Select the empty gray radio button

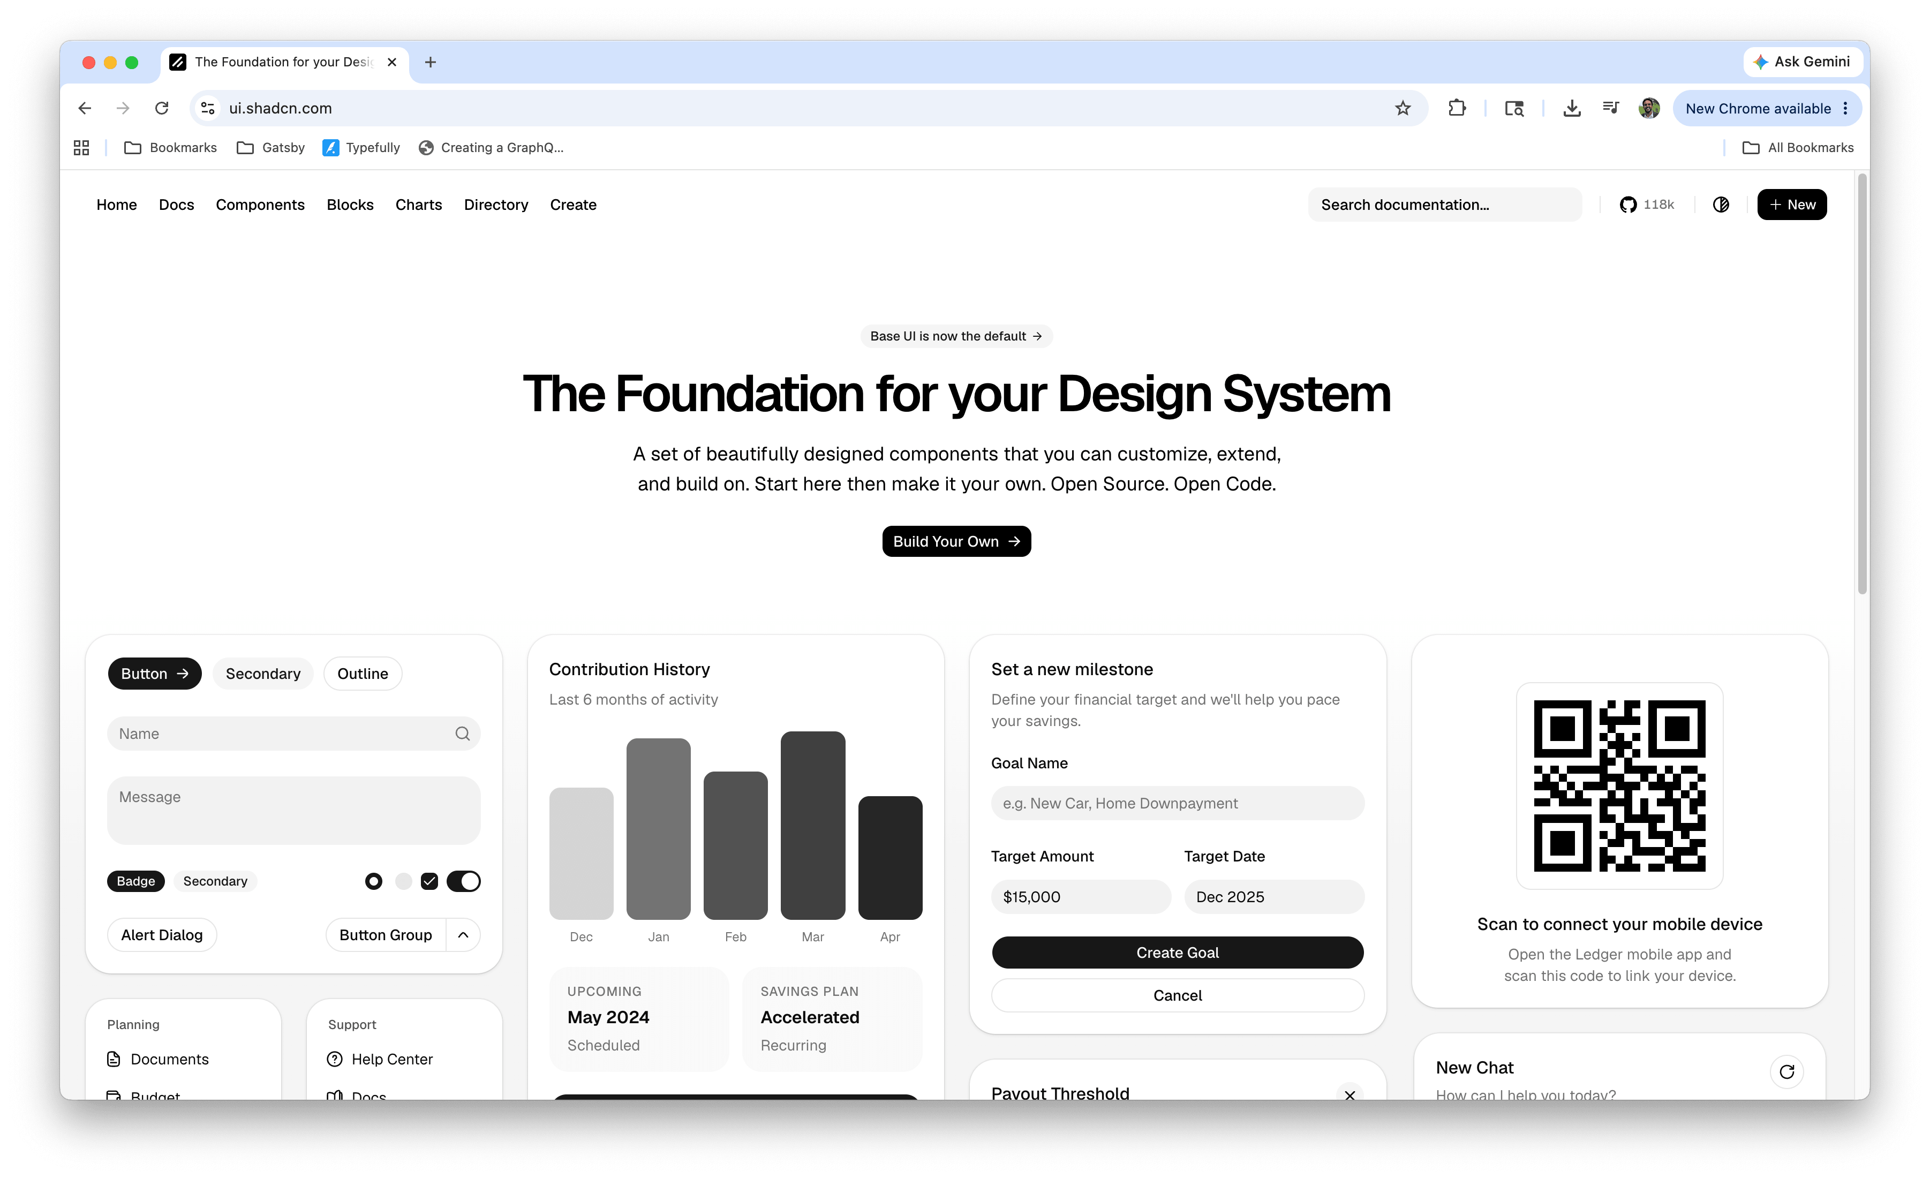click(x=403, y=881)
